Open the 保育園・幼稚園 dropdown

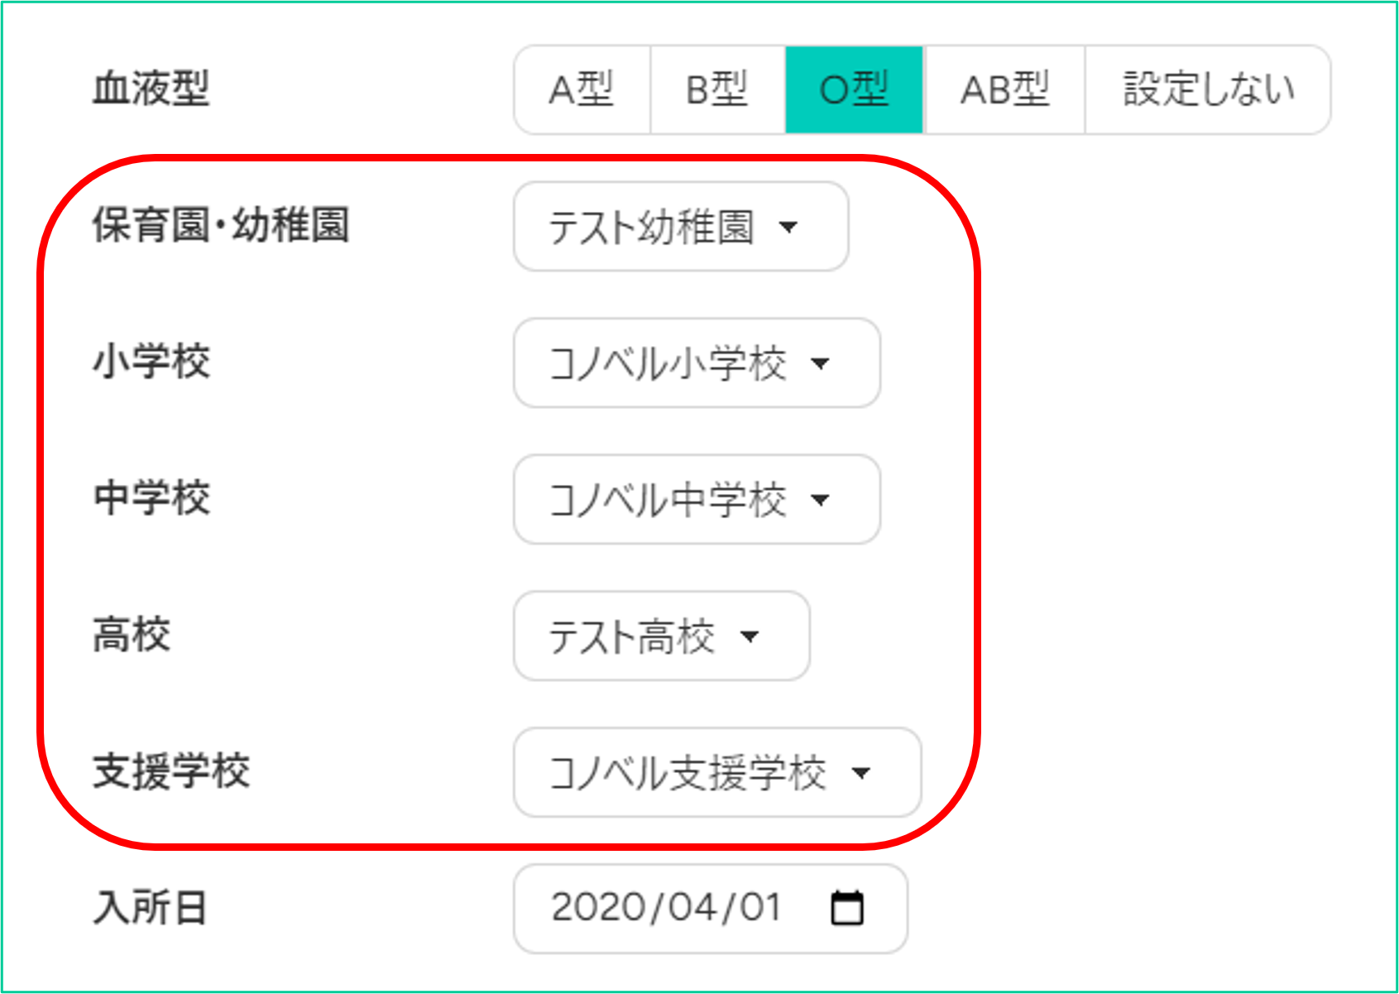(681, 227)
